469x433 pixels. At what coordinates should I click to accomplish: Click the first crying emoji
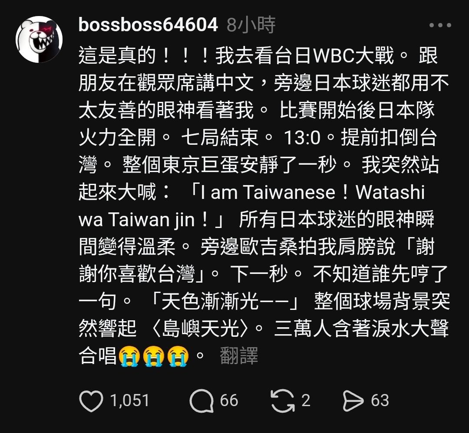[129, 356]
